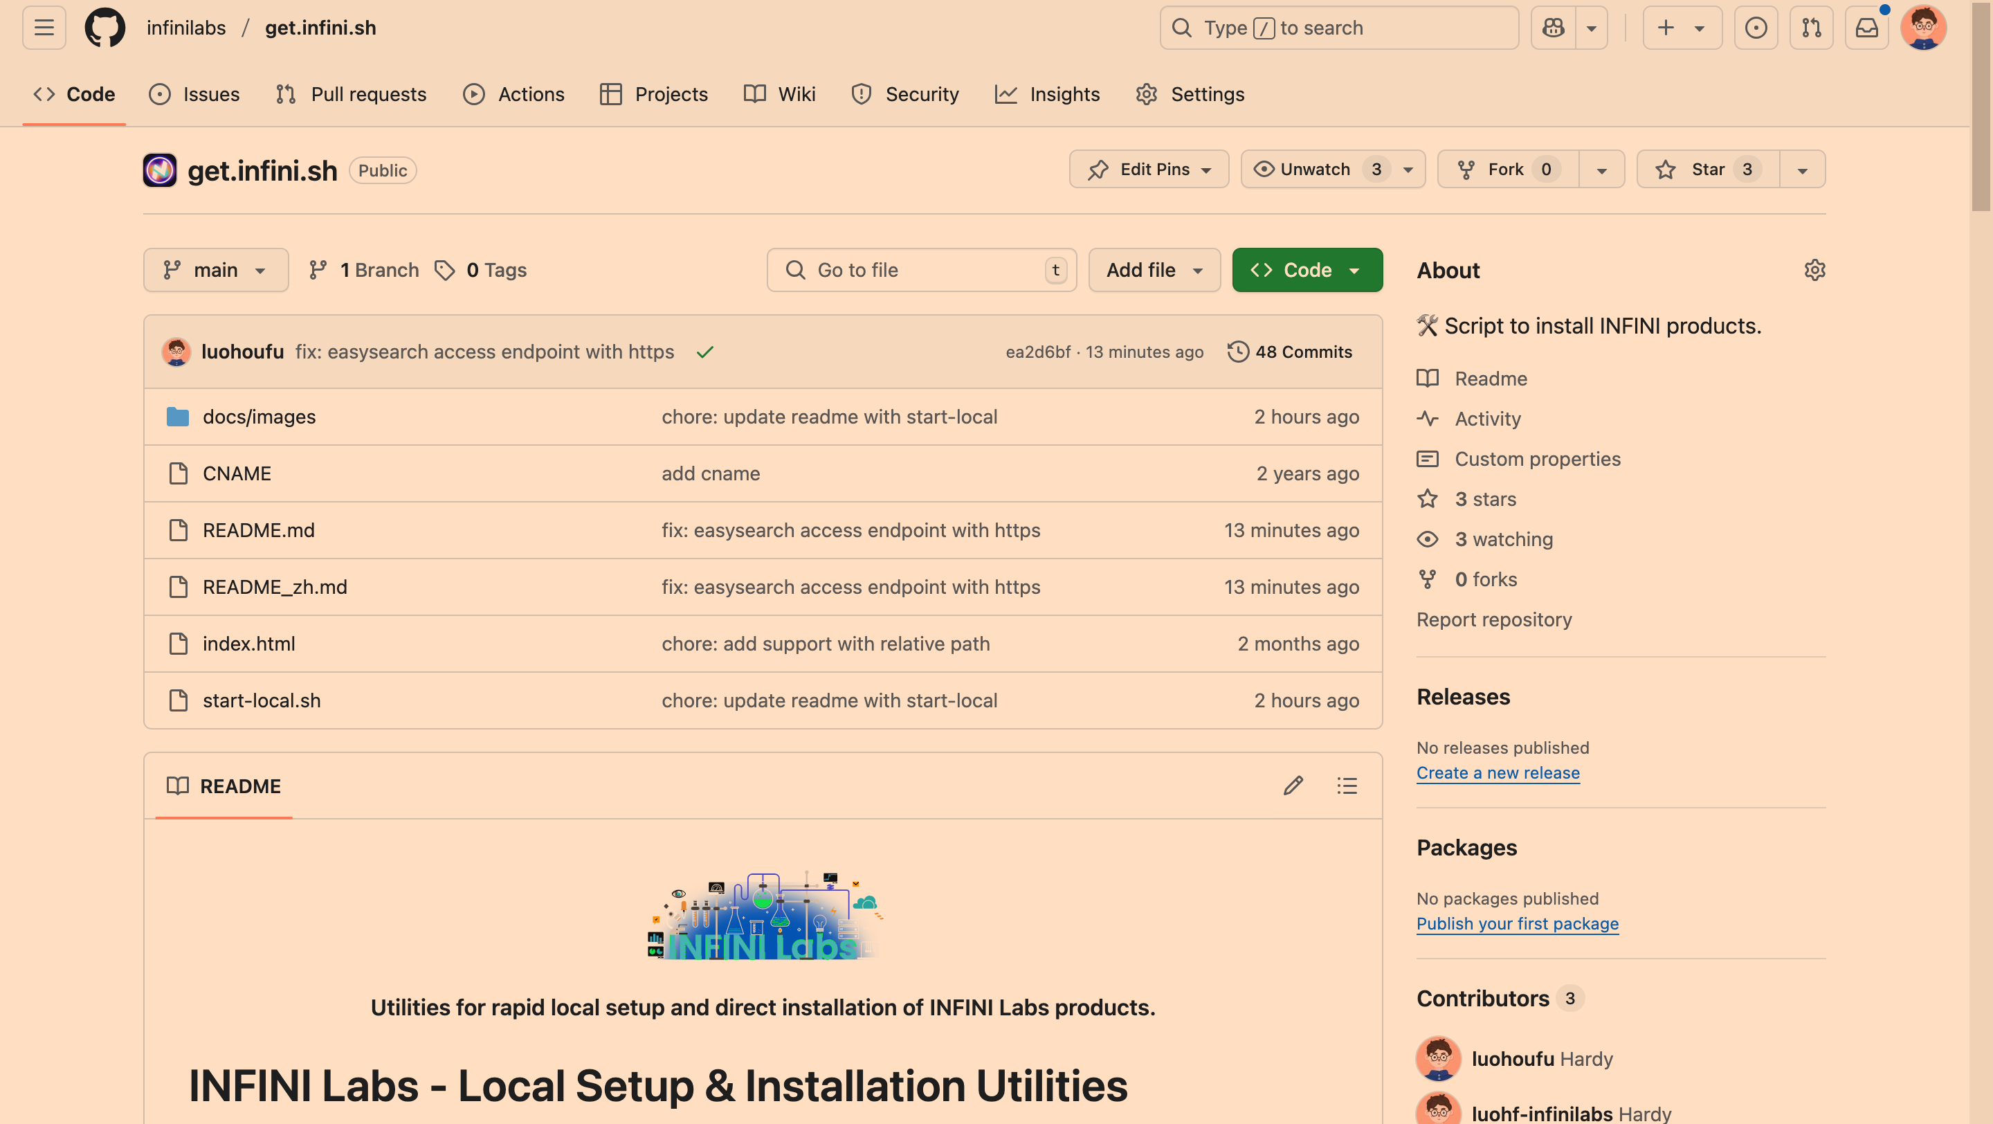Switch to the Insights tab
The image size is (1993, 1124).
point(1047,94)
